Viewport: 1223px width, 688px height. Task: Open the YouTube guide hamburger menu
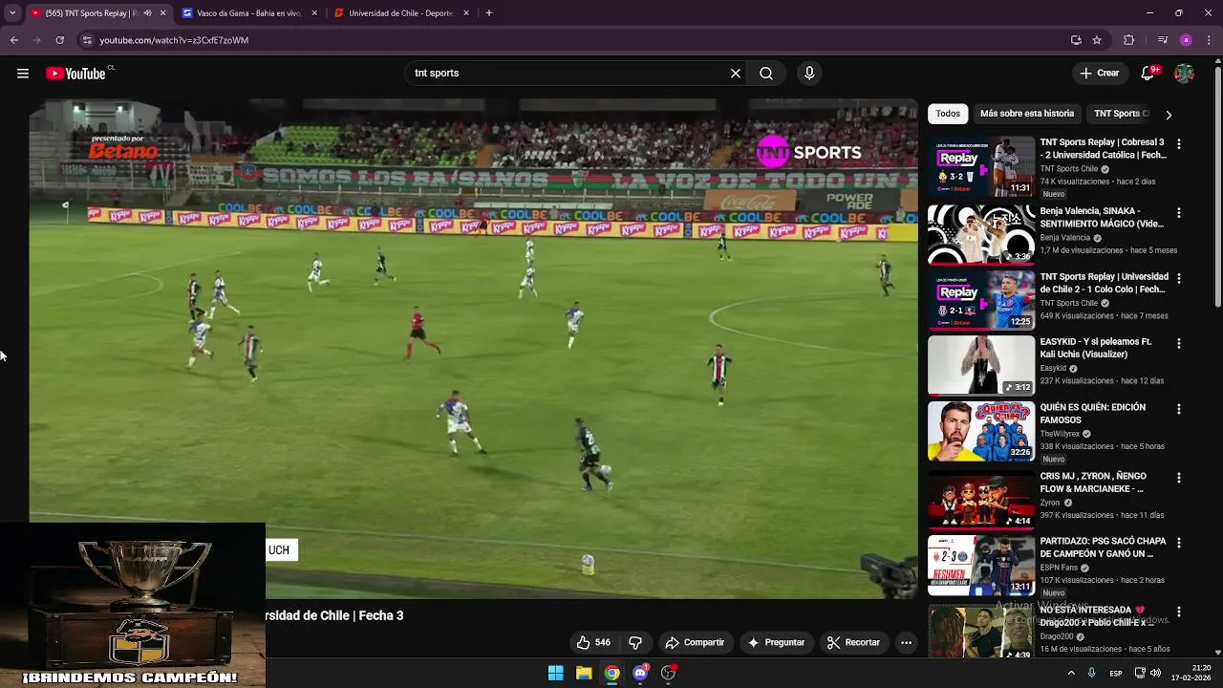23,74
